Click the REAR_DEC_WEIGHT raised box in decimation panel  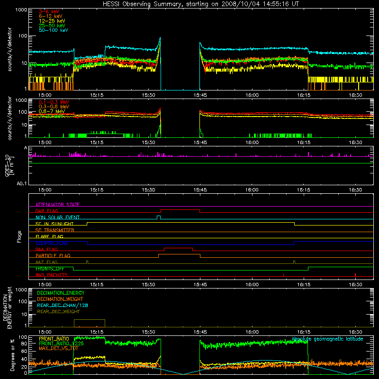pyautogui.click(x=90, y=323)
